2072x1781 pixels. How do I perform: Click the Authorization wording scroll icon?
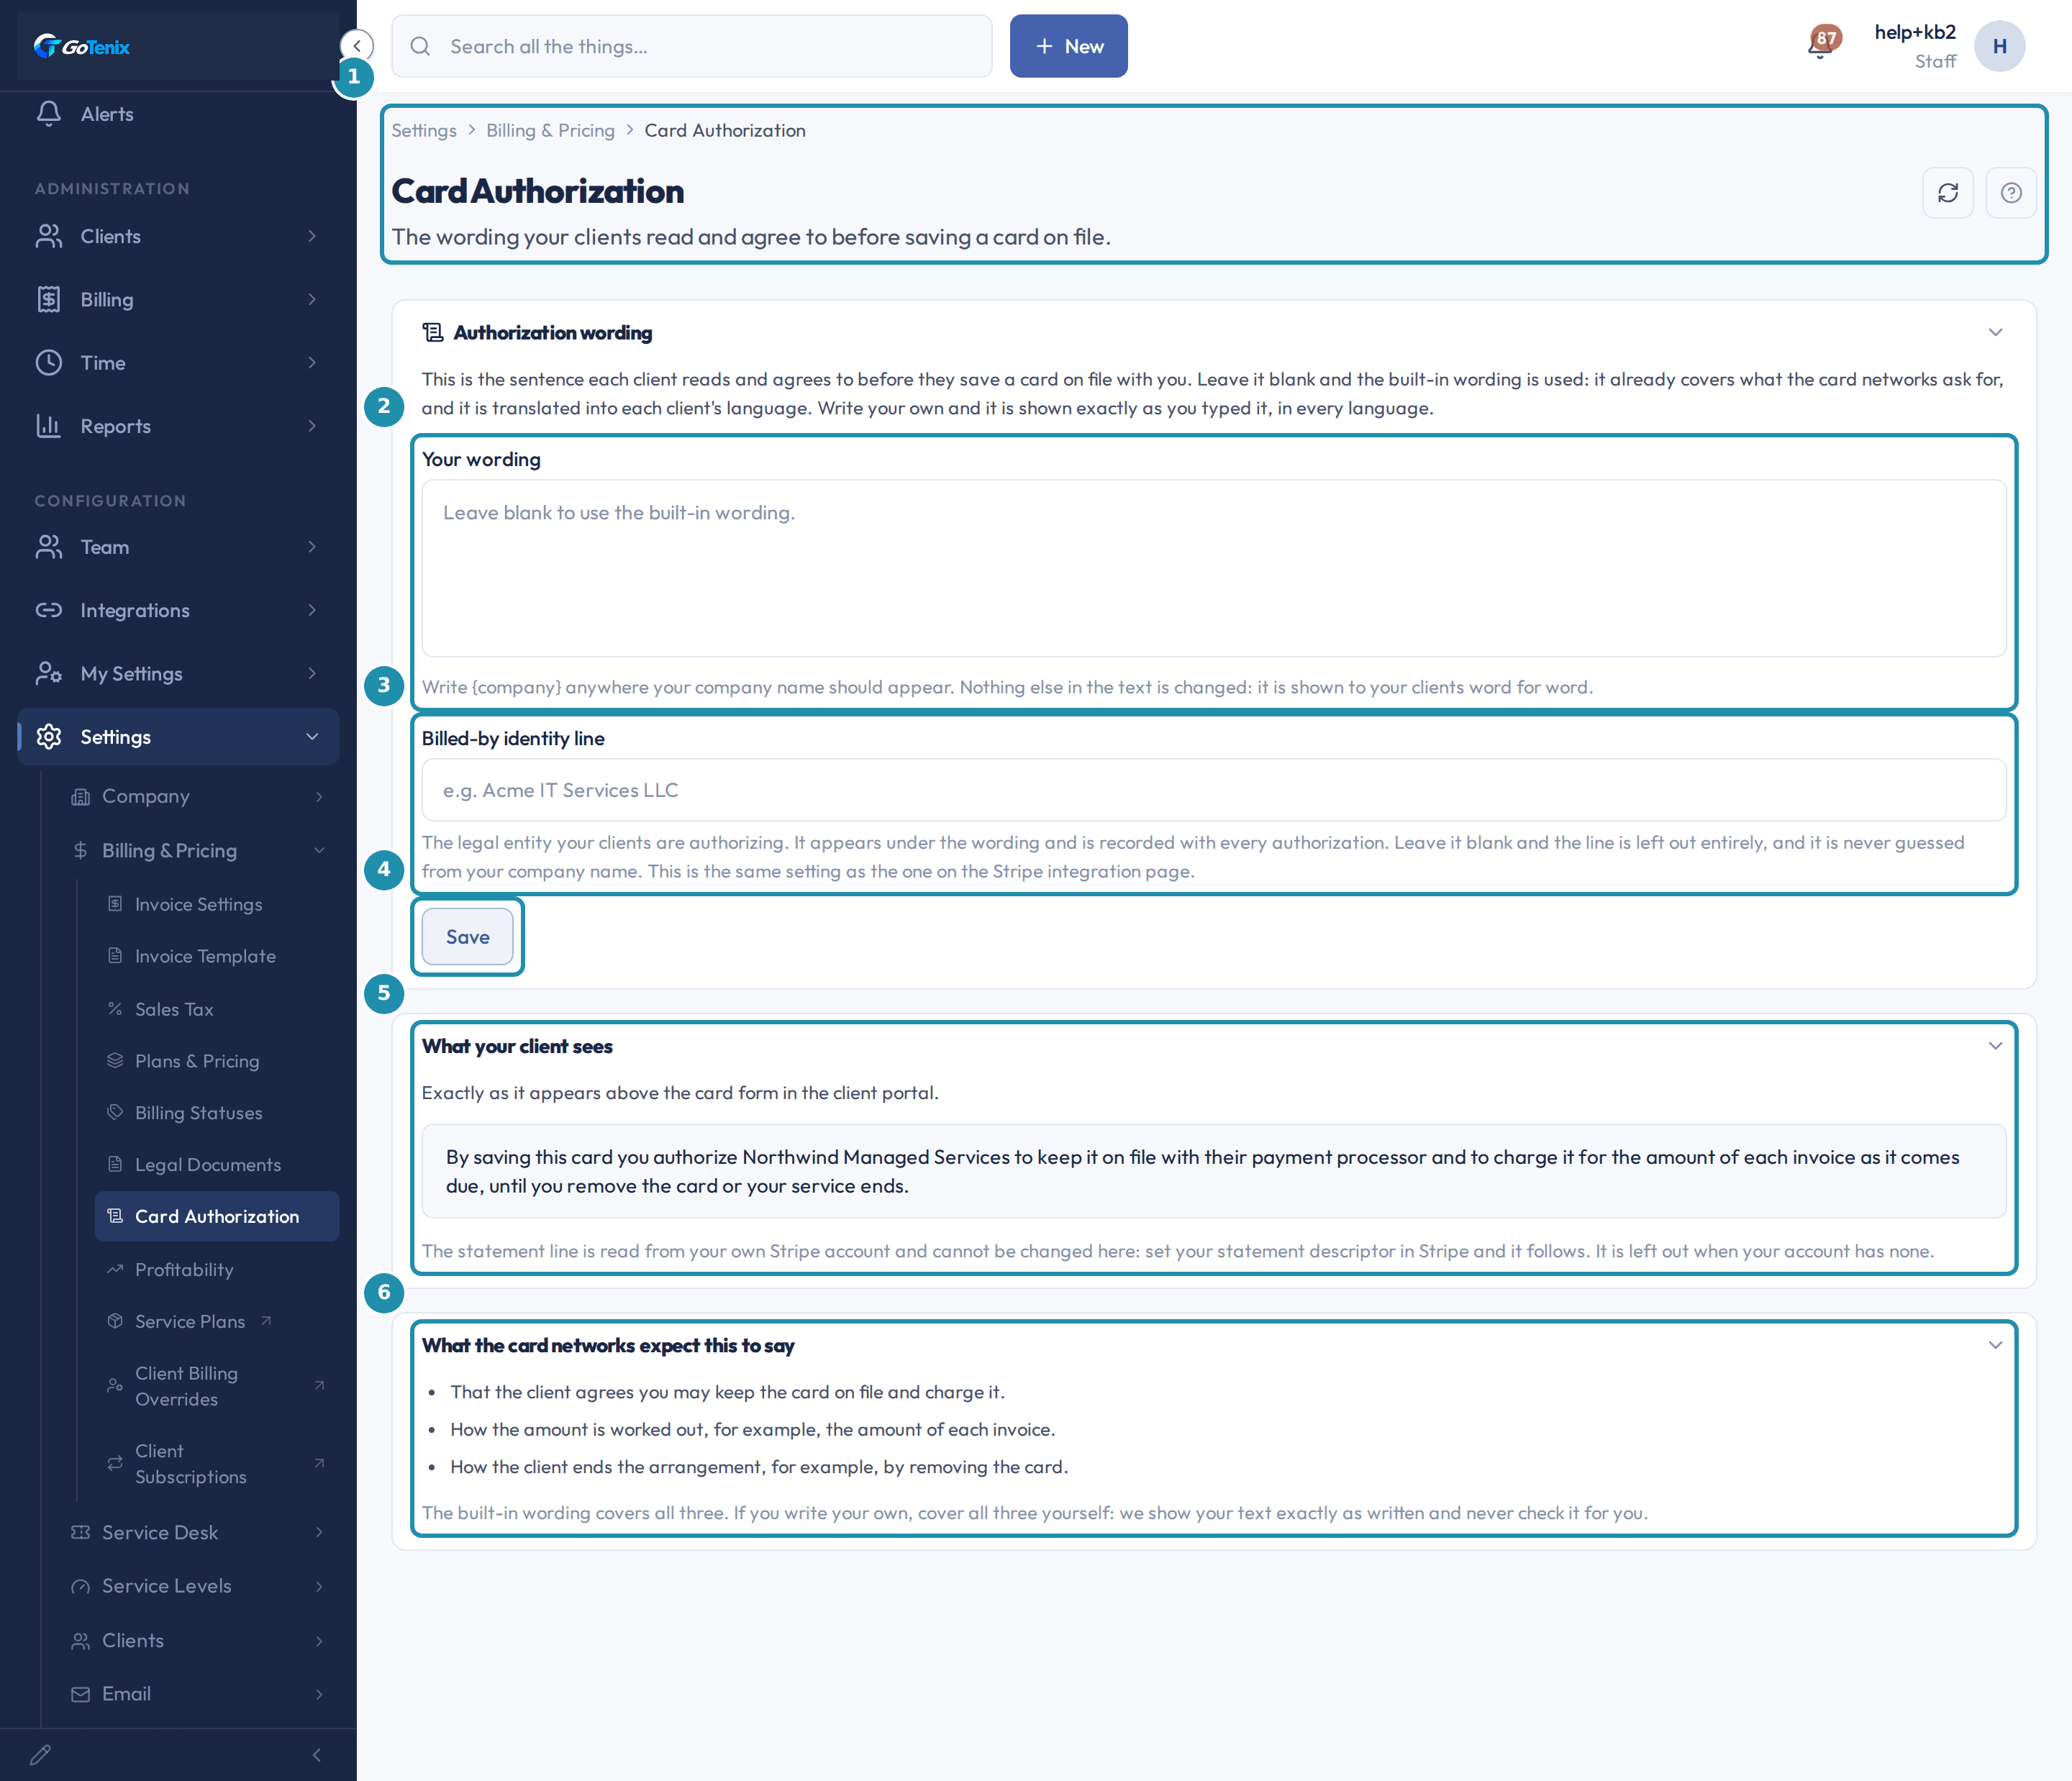433,332
